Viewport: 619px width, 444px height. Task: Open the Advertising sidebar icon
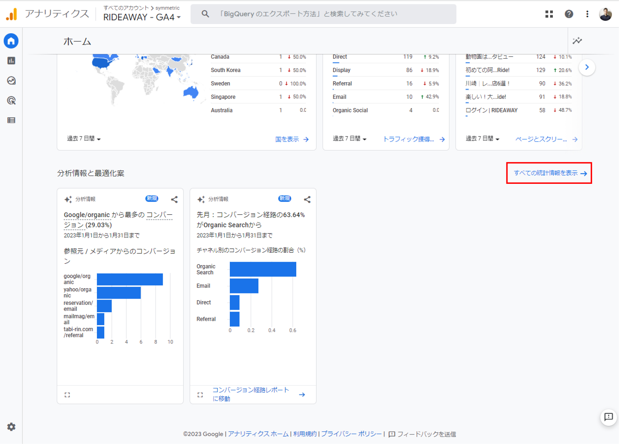11,100
